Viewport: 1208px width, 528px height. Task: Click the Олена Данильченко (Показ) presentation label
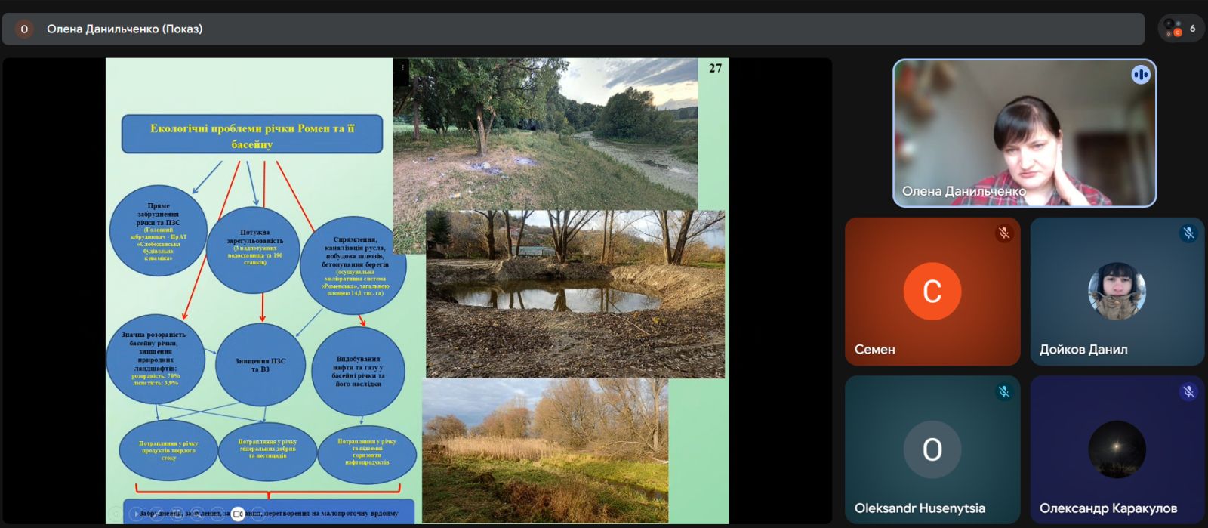pyautogui.click(x=125, y=29)
